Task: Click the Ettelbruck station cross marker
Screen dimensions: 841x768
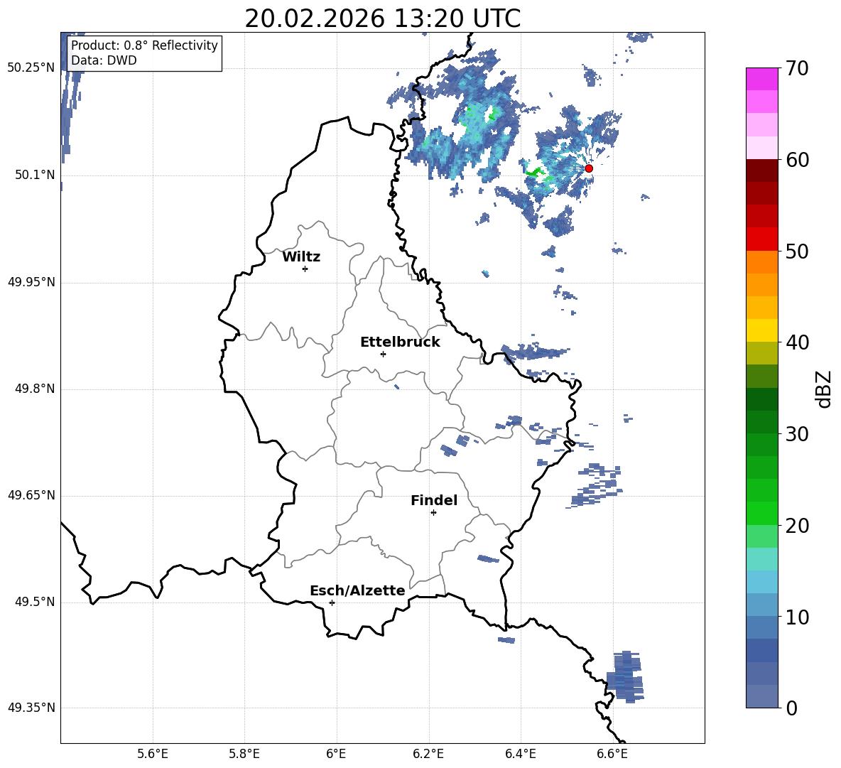Action: click(383, 354)
